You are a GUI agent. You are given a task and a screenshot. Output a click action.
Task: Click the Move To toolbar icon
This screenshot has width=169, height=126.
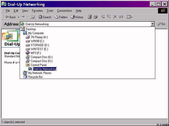(x=103, y=17)
